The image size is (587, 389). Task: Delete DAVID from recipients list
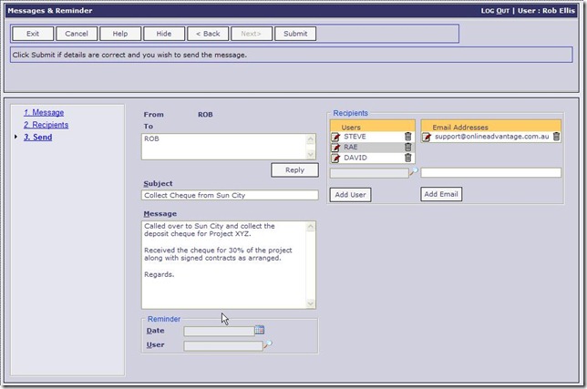pos(407,159)
